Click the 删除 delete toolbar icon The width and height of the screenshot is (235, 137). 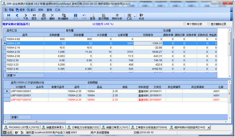pos(52,17)
